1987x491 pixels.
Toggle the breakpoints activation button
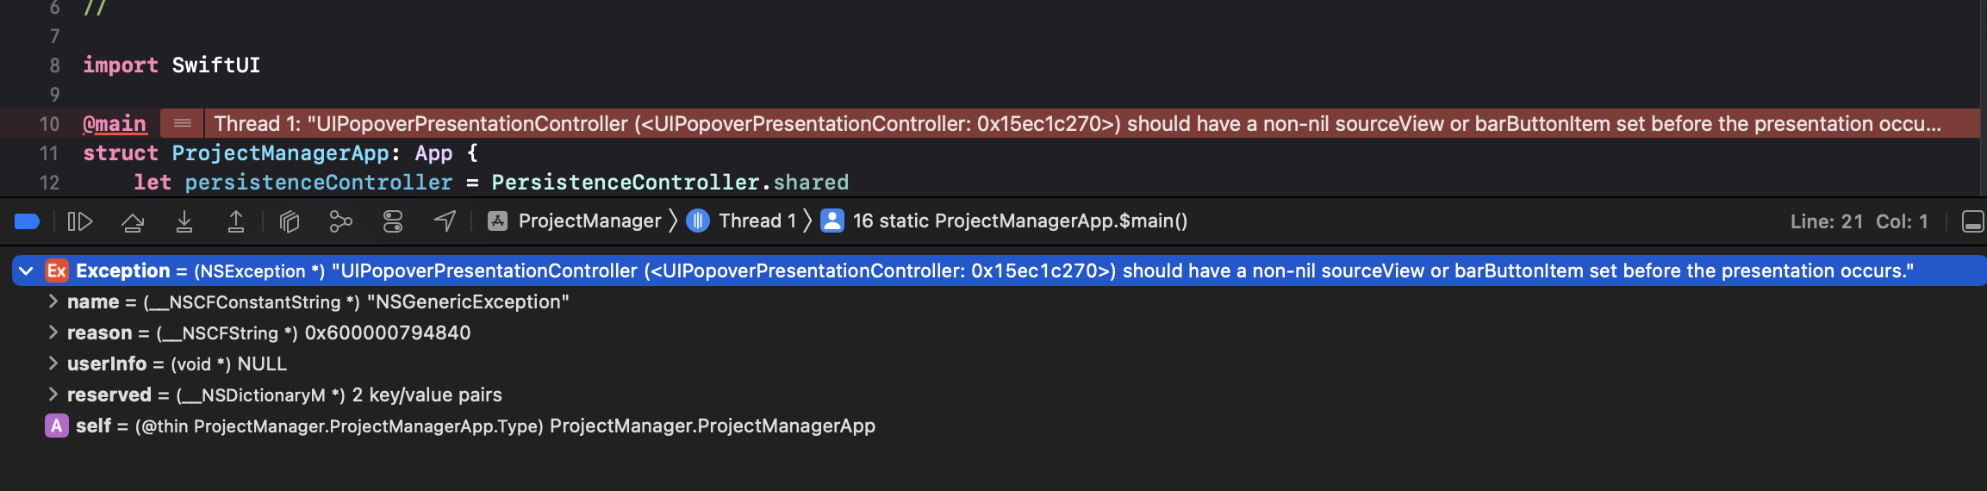pos(28,221)
